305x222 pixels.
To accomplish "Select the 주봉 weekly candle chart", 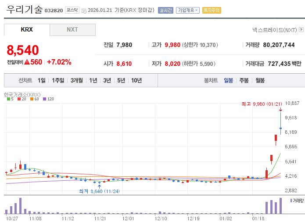I will (244, 80).
